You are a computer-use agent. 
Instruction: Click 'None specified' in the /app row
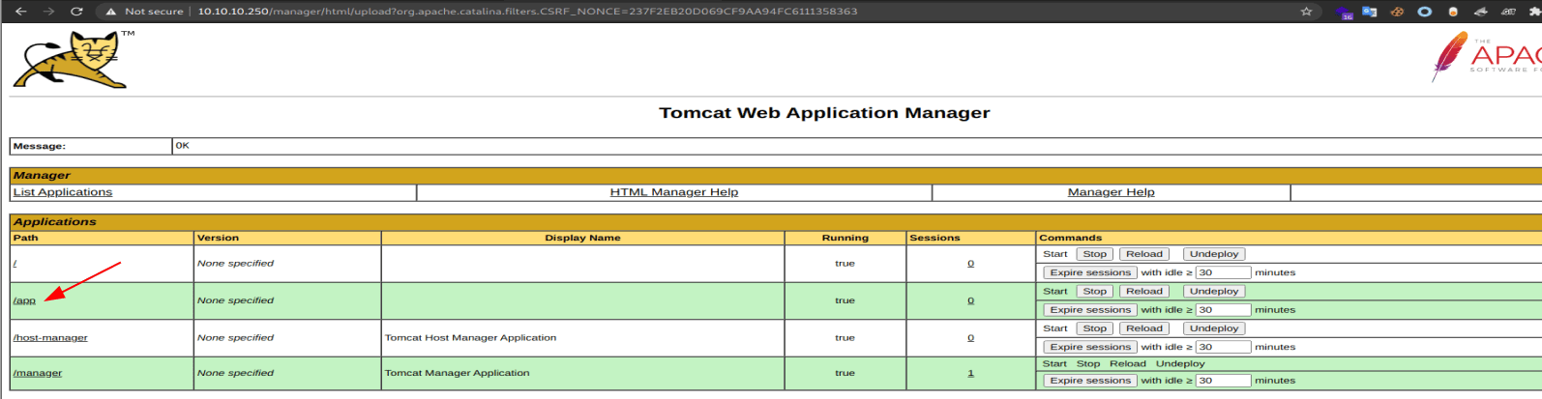[235, 300]
